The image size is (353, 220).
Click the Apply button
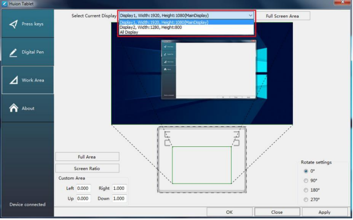pyautogui.click(x=324, y=212)
